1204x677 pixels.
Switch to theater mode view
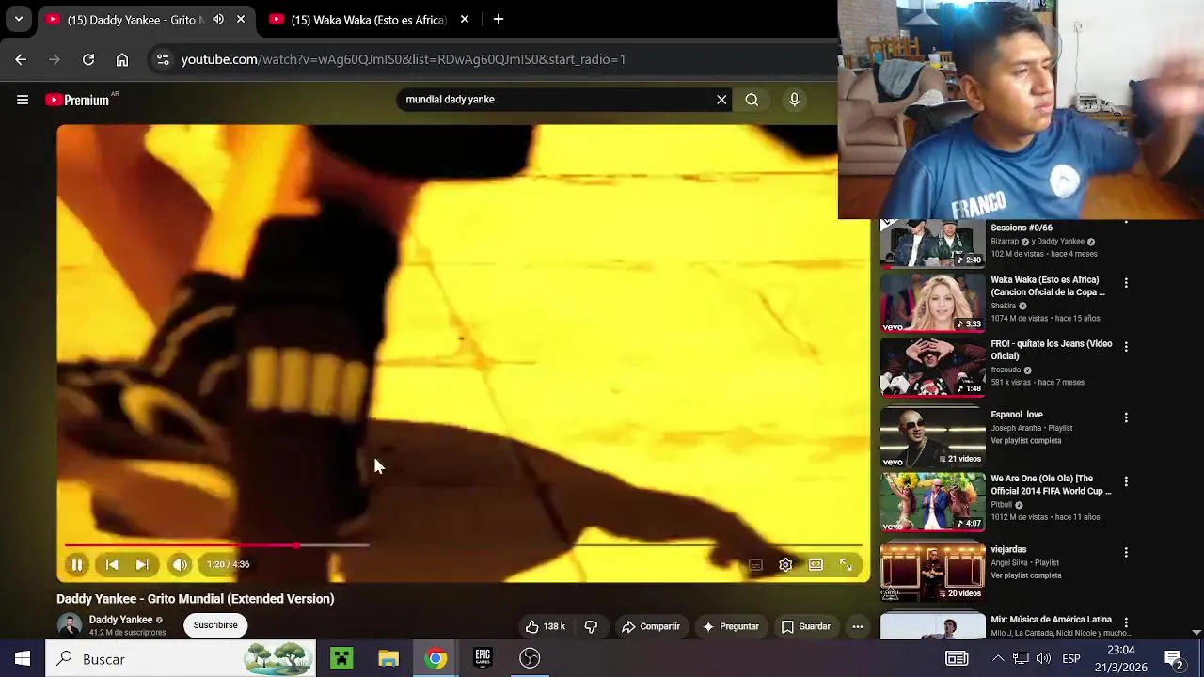(x=816, y=565)
